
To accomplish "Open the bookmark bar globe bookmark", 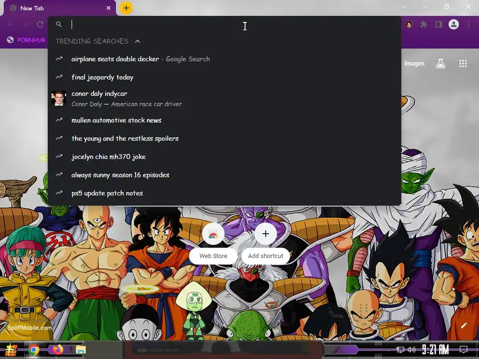I will tap(26, 40).
